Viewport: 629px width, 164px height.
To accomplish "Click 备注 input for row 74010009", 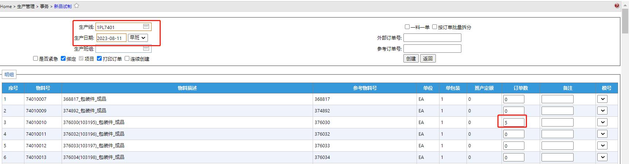I will point(557,111).
